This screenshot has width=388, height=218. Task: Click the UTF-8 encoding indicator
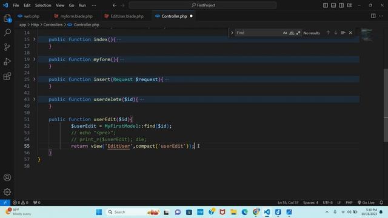[x=327, y=202]
